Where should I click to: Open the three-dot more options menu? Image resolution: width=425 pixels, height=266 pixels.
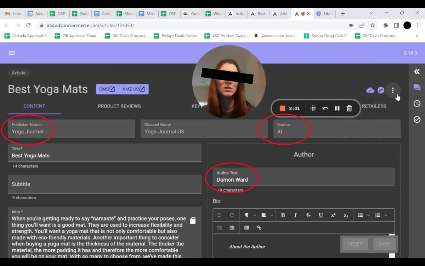393,90
